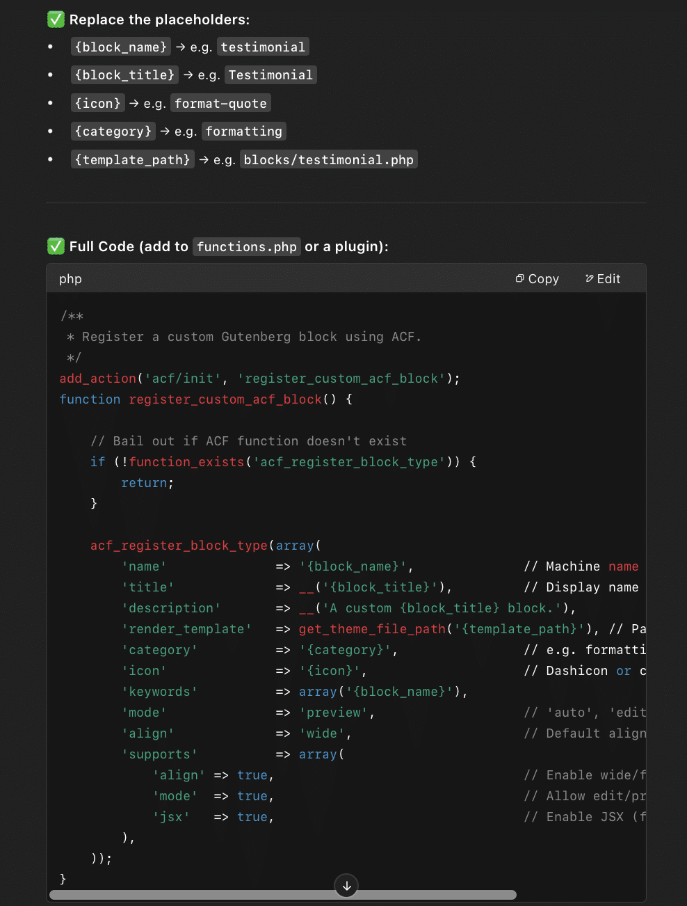Viewport: 687px width, 906px height.
Task: Click the green checkmark beside Replace the placeholders
Action: pyautogui.click(x=56, y=19)
